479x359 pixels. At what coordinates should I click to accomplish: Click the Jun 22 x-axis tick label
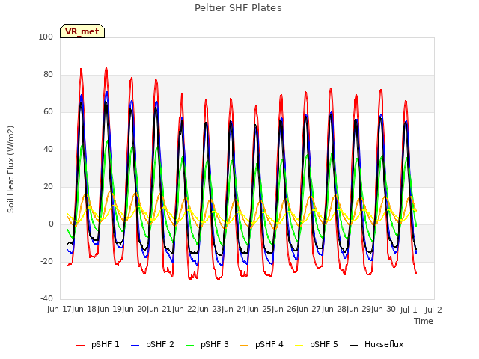point(186,309)
